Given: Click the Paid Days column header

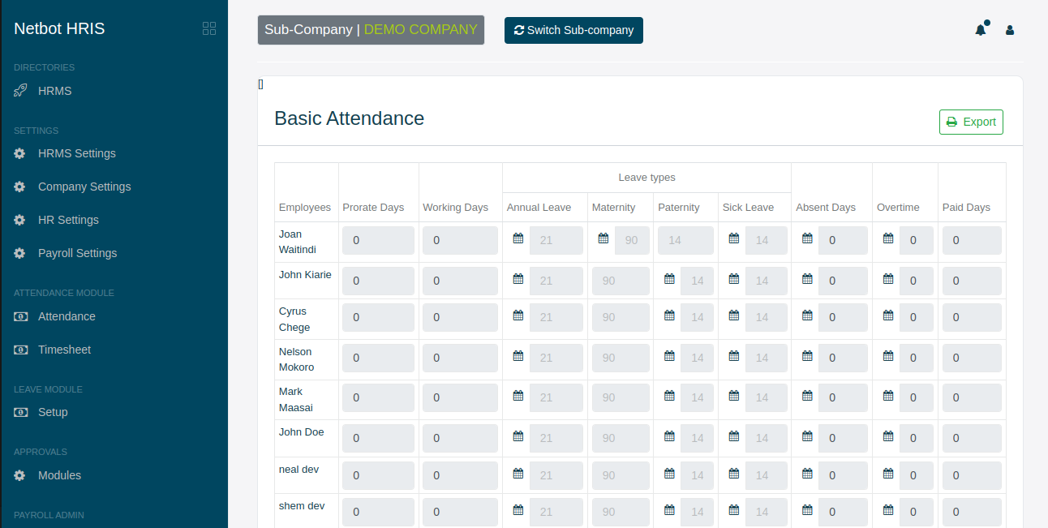Looking at the screenshot, I should coord(966,208).
